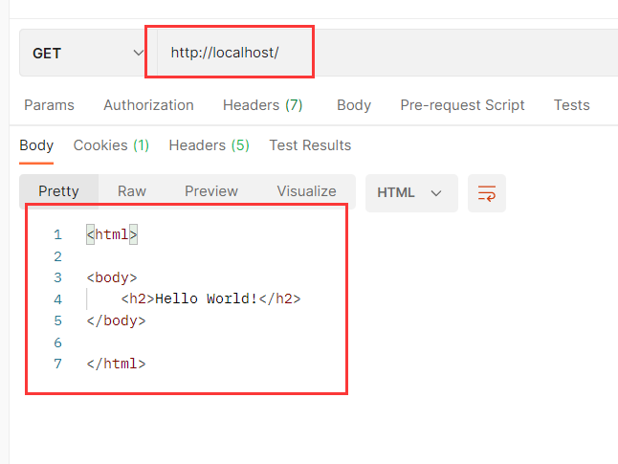Image resolution: width=618 pixels, height=464 pixels.
Task: Select the Visualize view button
Action: click(306, 191)
